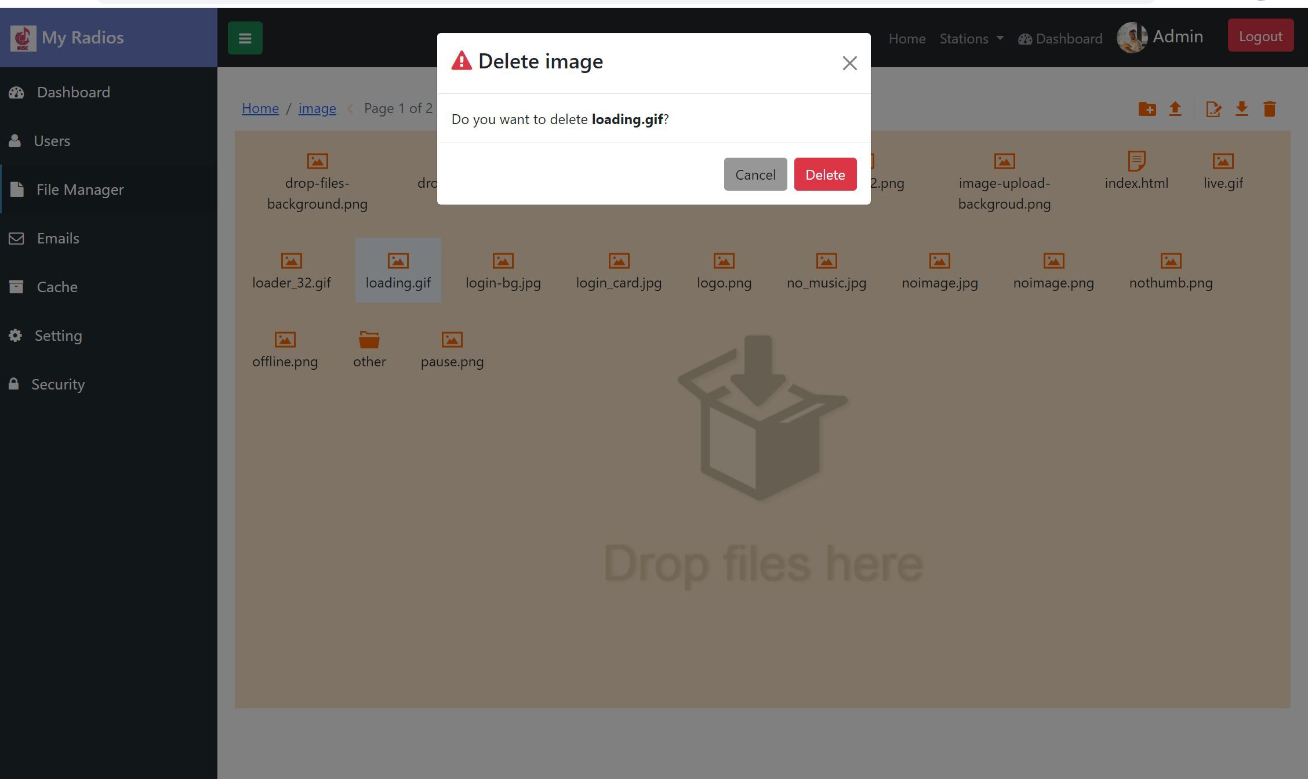Go to previous page arrow
1308x779 pixels.
coord(350,109)
